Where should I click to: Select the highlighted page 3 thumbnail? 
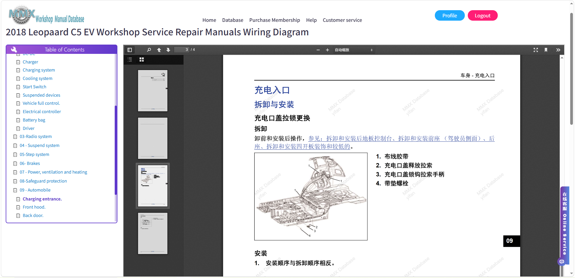point(153,186)
